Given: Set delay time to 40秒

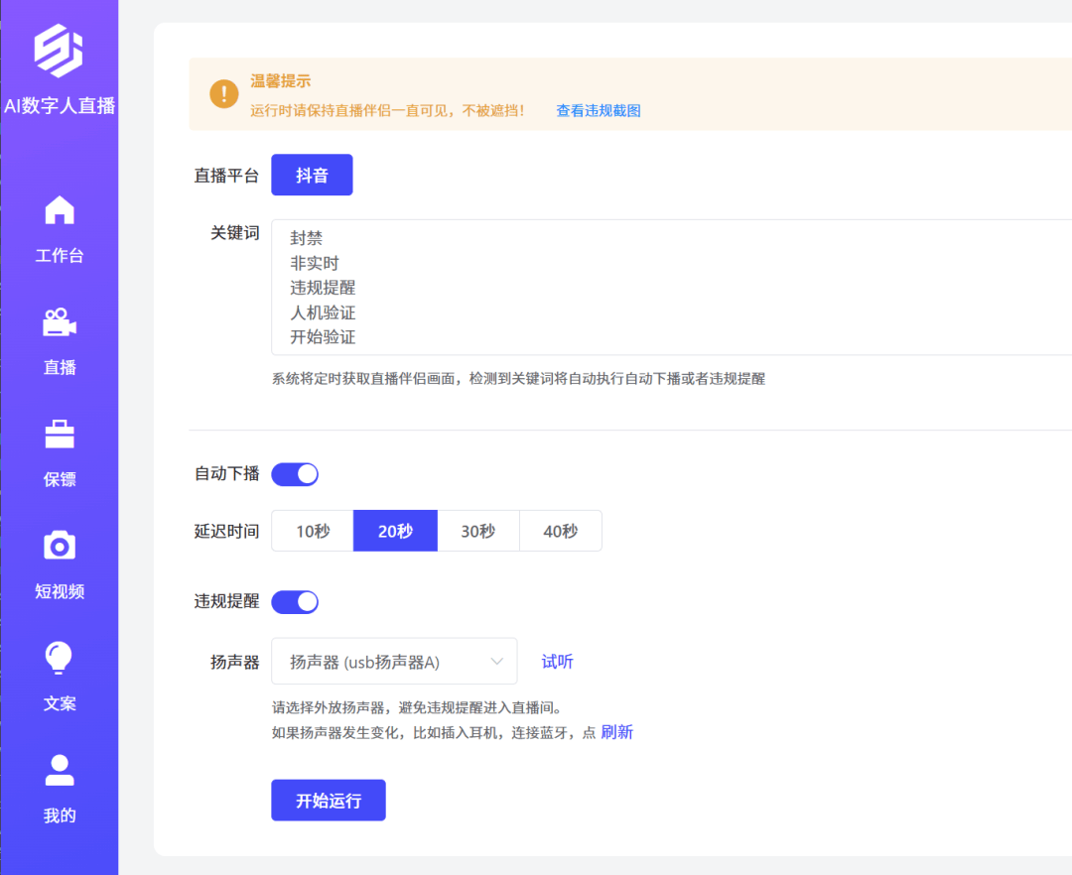Looking at the screenshot, I should click(x=560, y=531).
